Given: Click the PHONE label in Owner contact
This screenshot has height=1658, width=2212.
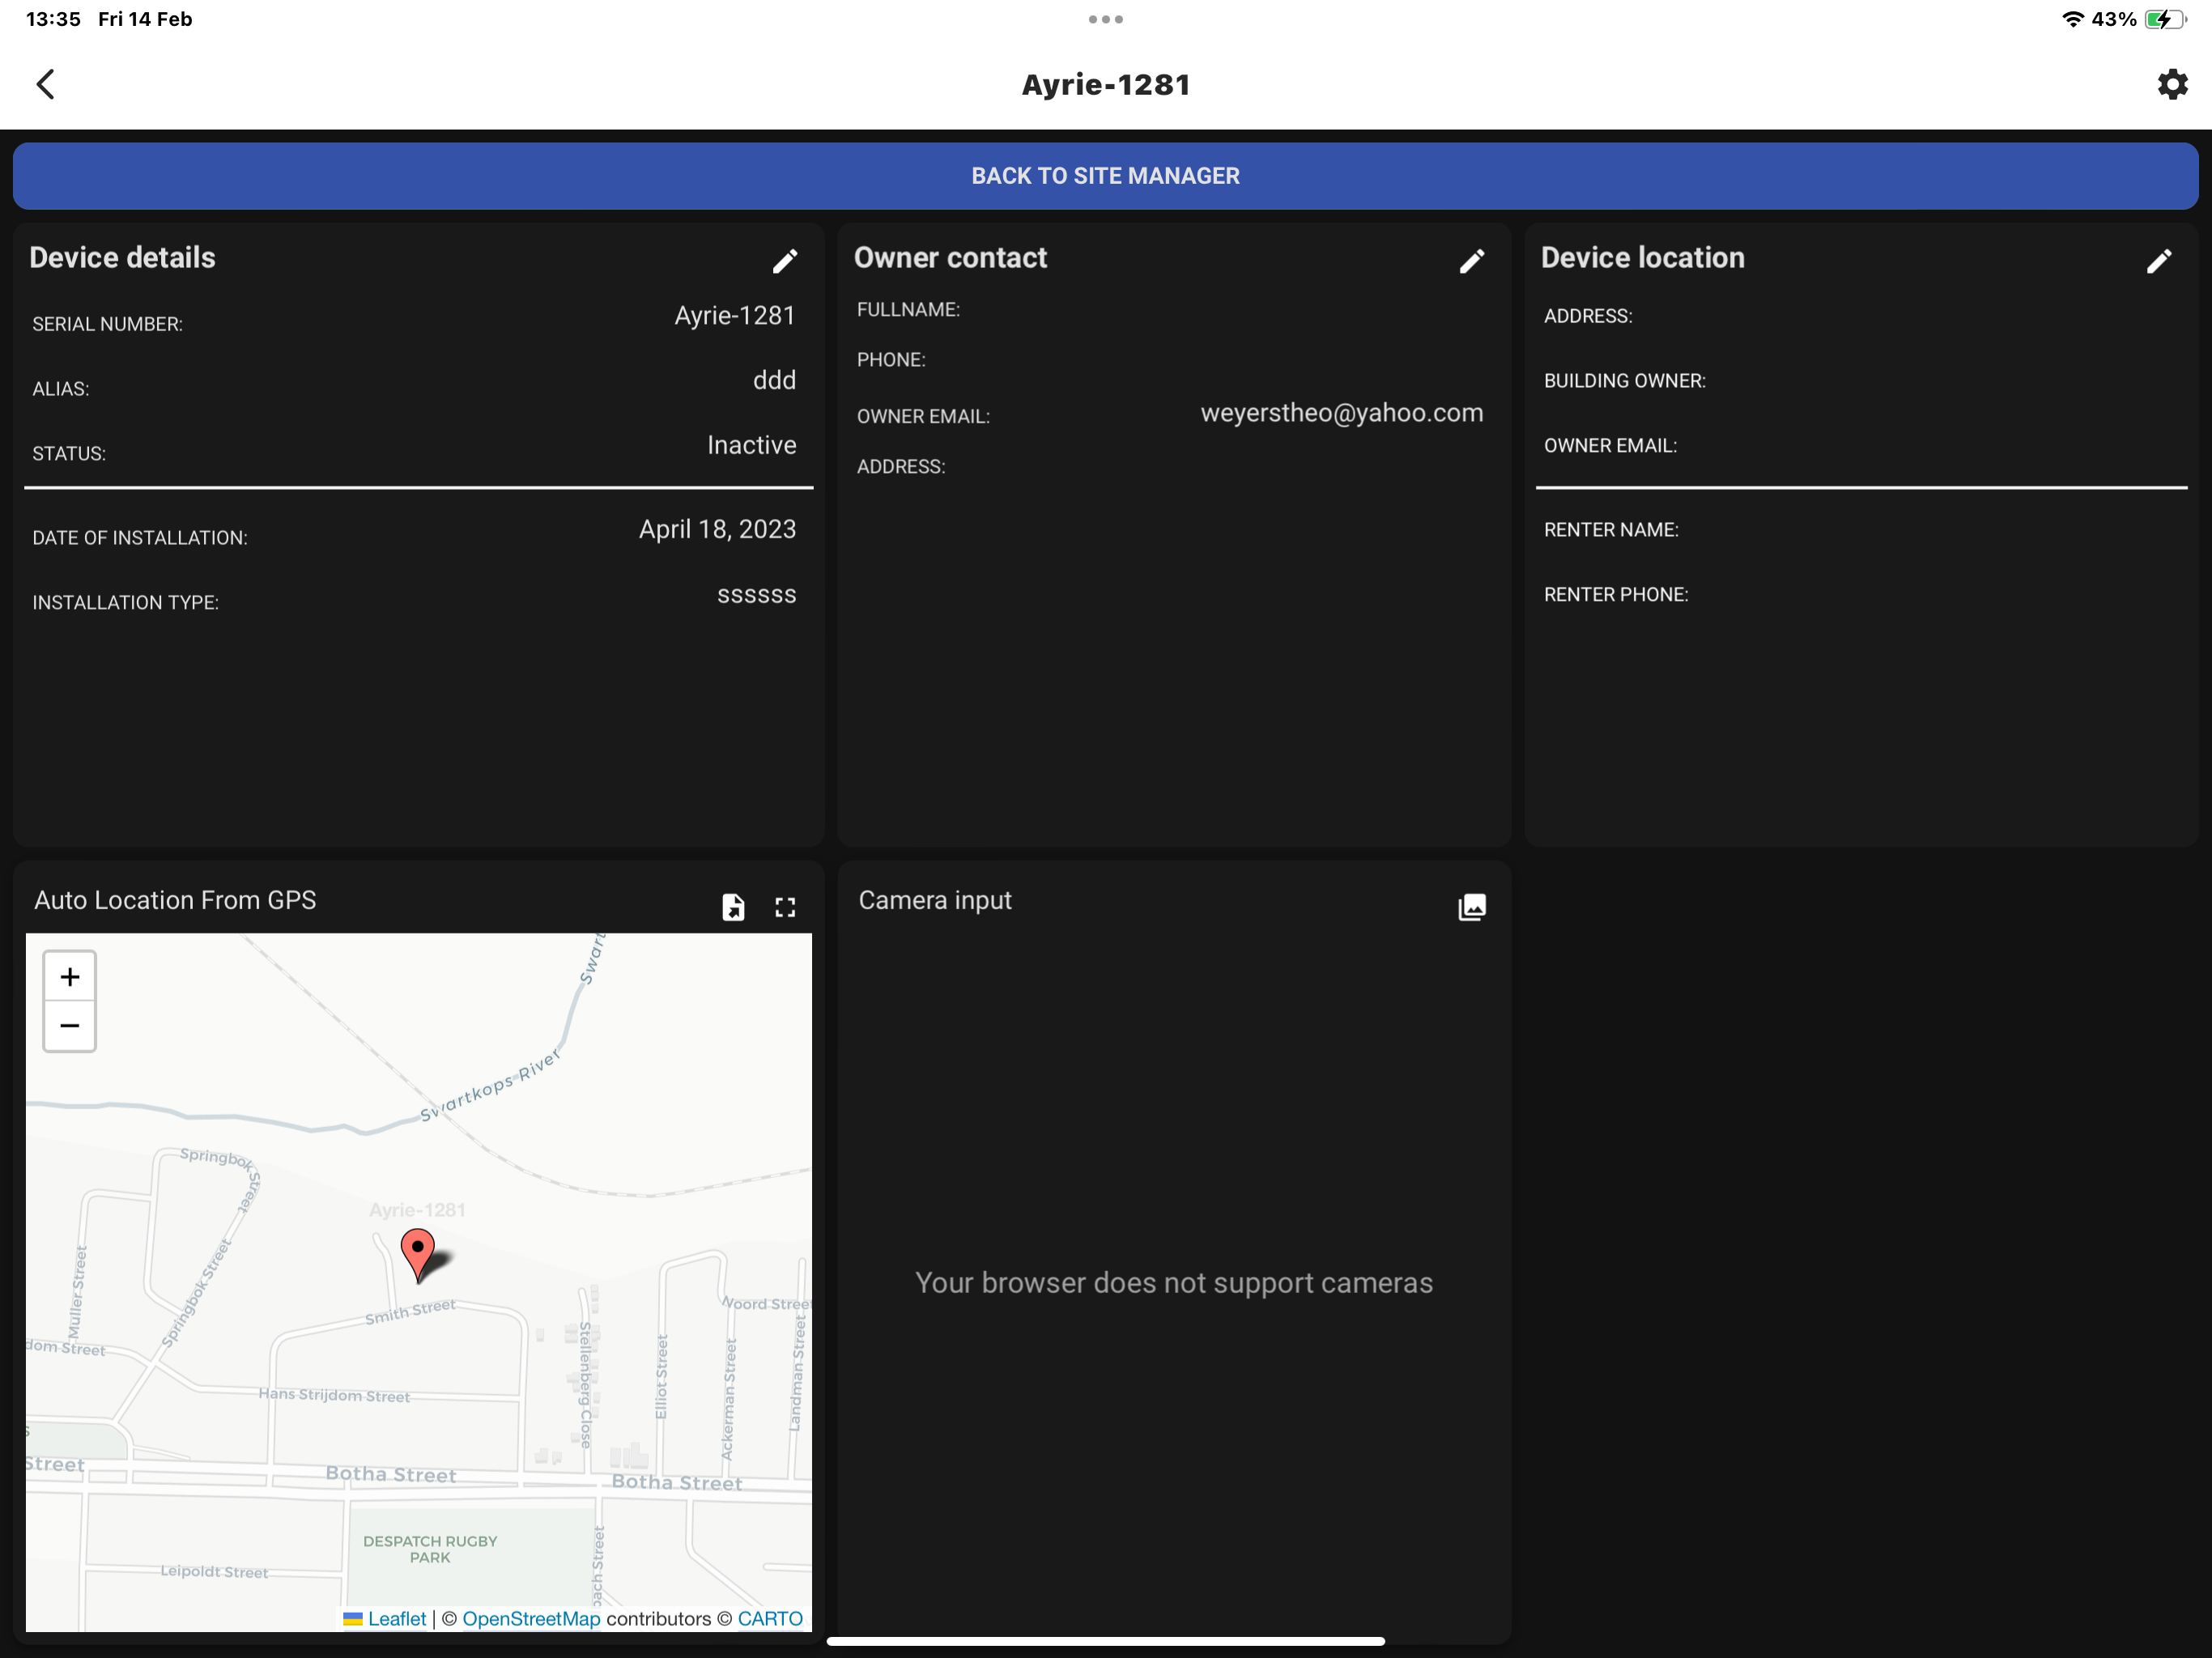Looking at the screenshot, I should point(891,360).
